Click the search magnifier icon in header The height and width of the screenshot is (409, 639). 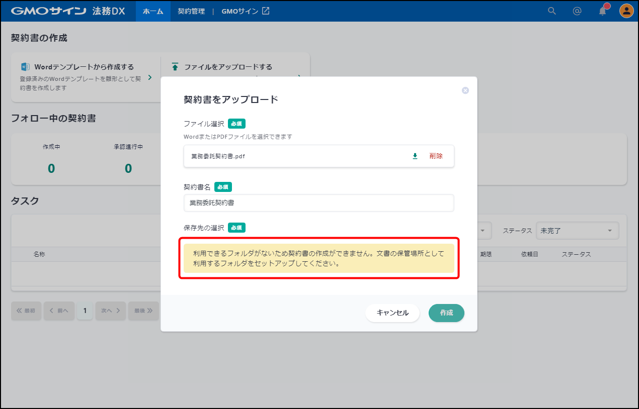pos(552,11)
